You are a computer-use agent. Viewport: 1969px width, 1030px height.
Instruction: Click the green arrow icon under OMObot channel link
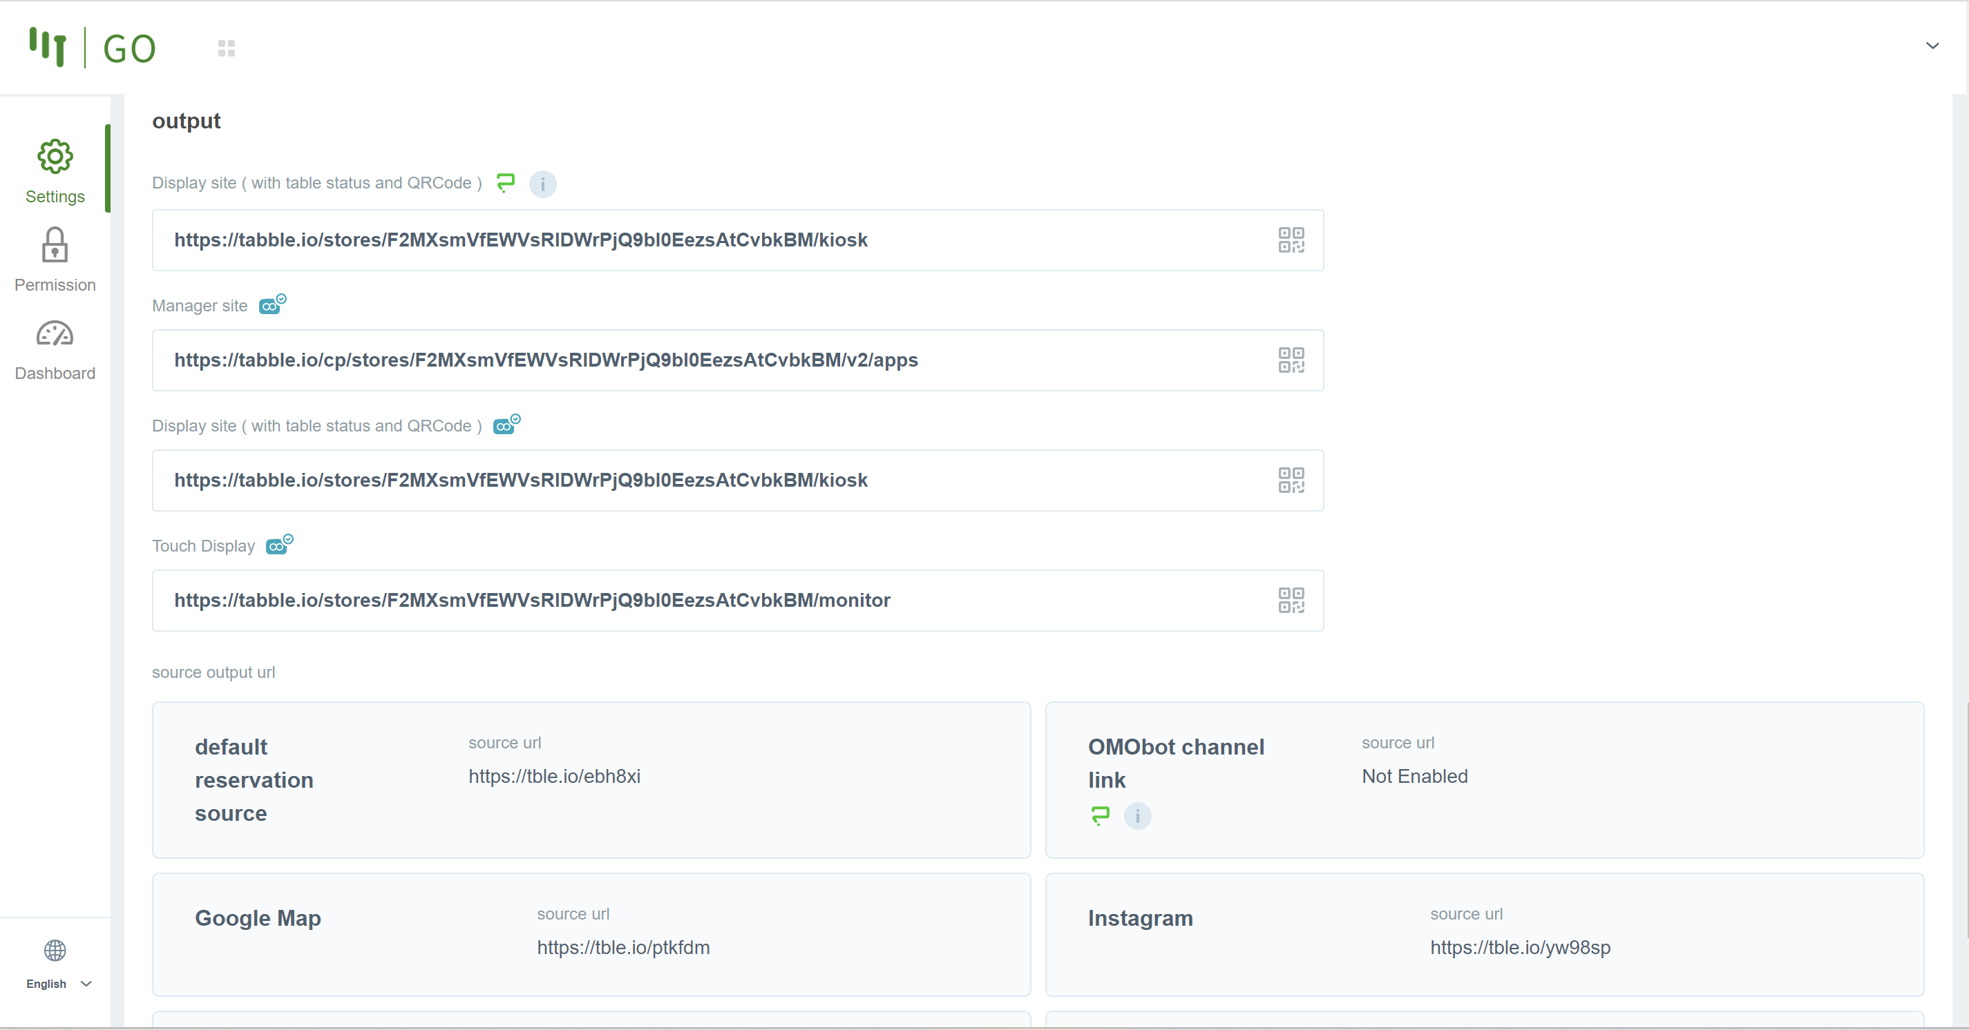[x=1100, y=815]
